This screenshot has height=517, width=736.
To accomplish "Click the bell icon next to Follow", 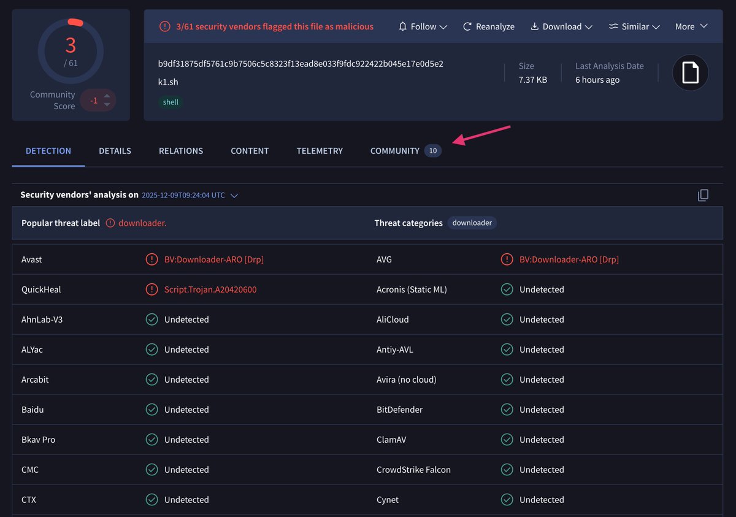I will point(403,26).
